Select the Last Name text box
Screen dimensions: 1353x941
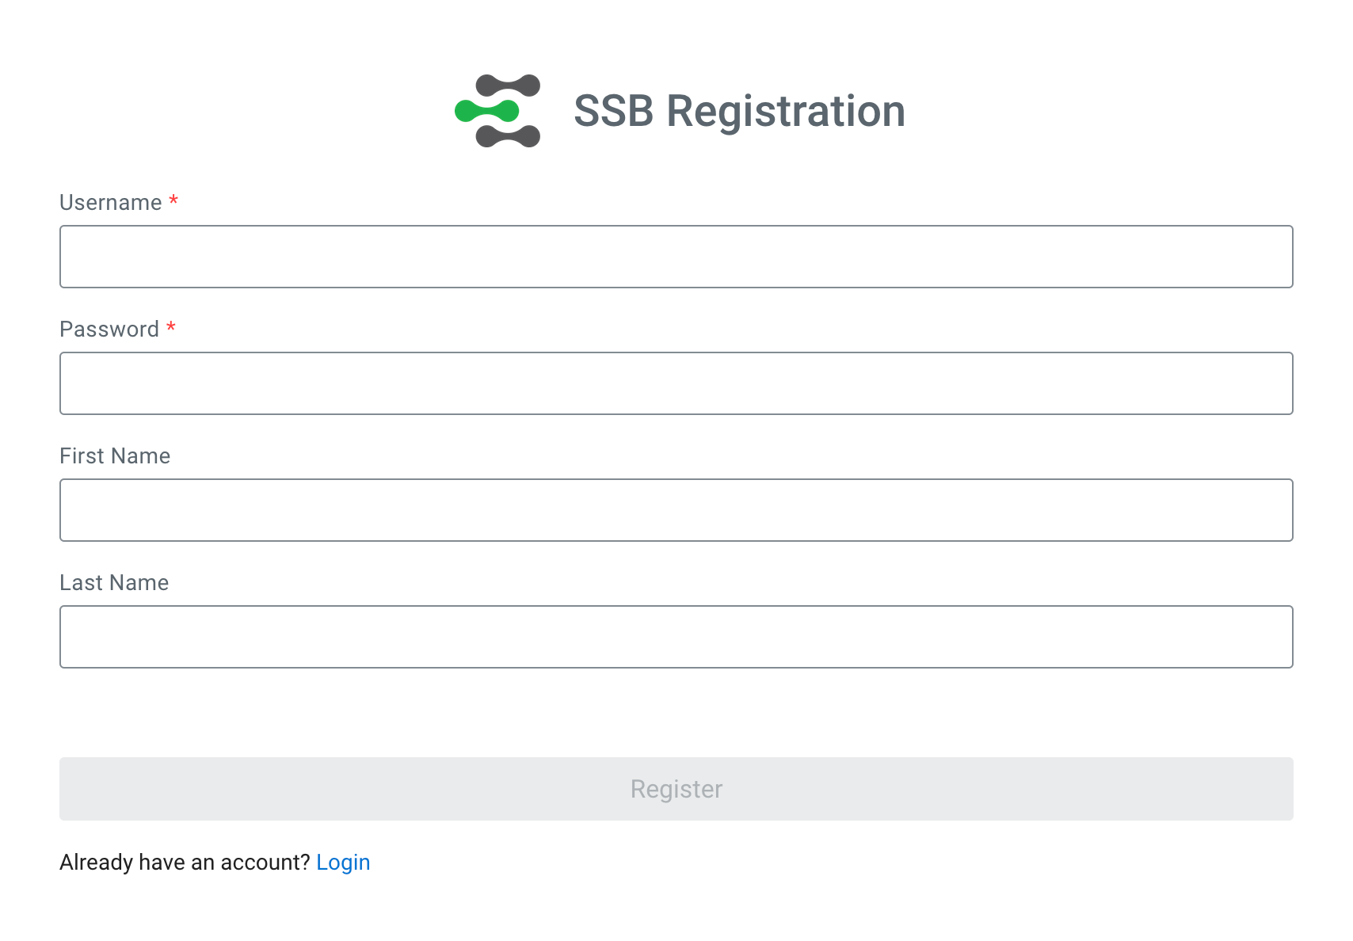pyautogui.click(x=676, y=637)
